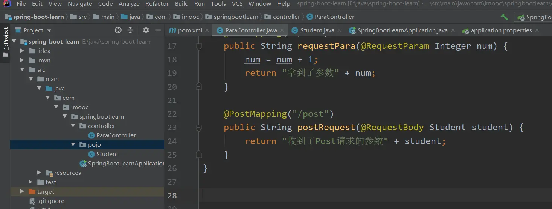Click empty editor line 28
Image resolution: width=552 pixels, height=209 pixels.
[x=339, y=195]
